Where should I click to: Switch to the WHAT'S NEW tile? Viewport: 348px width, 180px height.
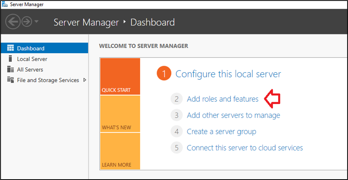point(120,114)
